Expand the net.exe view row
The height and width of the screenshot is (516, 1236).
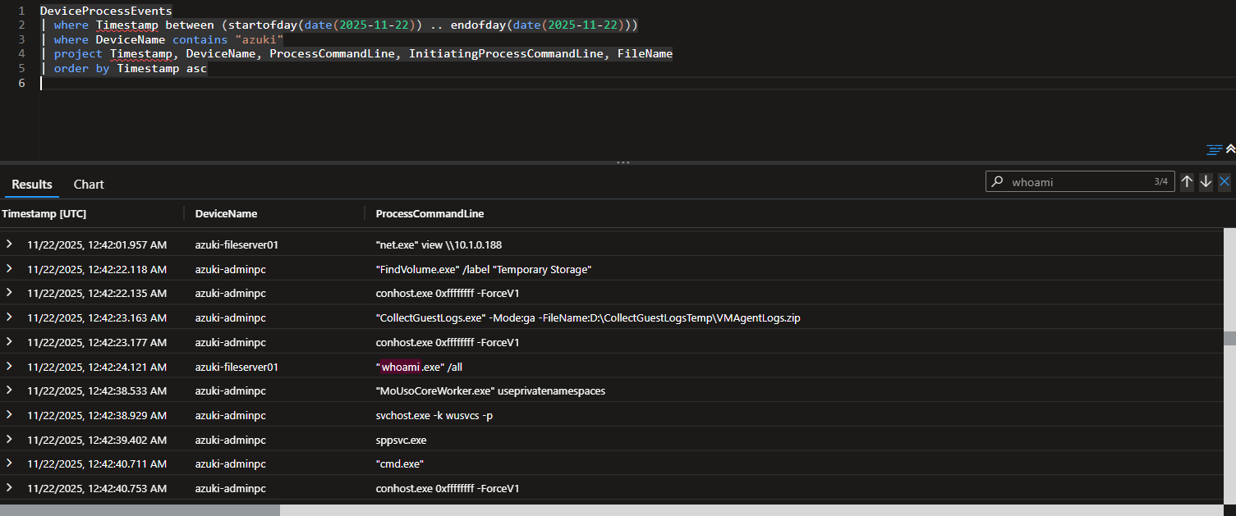10,244
